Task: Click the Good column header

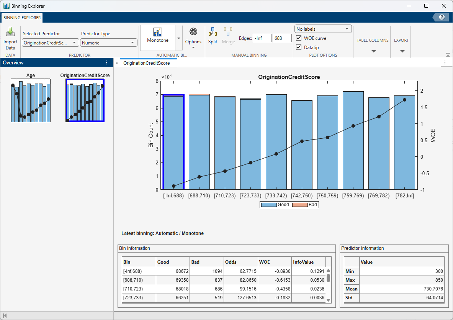Action: coord(173,262)
